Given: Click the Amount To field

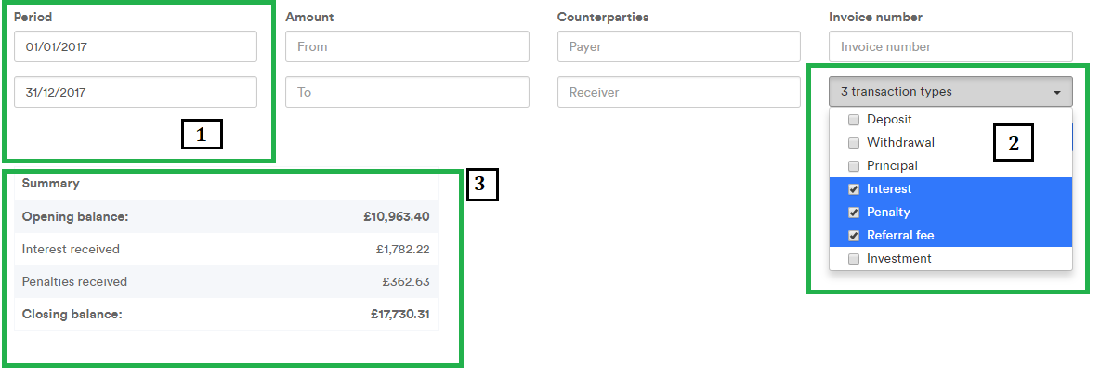Looking at the screenshot, I should click(407, 92).
